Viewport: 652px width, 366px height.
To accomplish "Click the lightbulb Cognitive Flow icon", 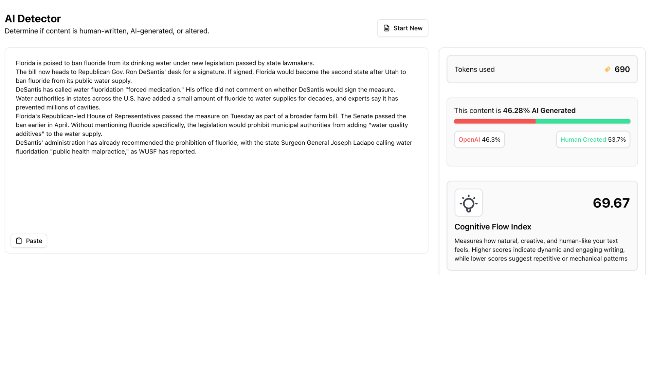I will [468, 203].
